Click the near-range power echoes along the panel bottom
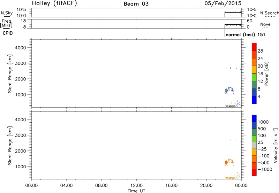The image size is (279, 193). [x=231, y=106]
